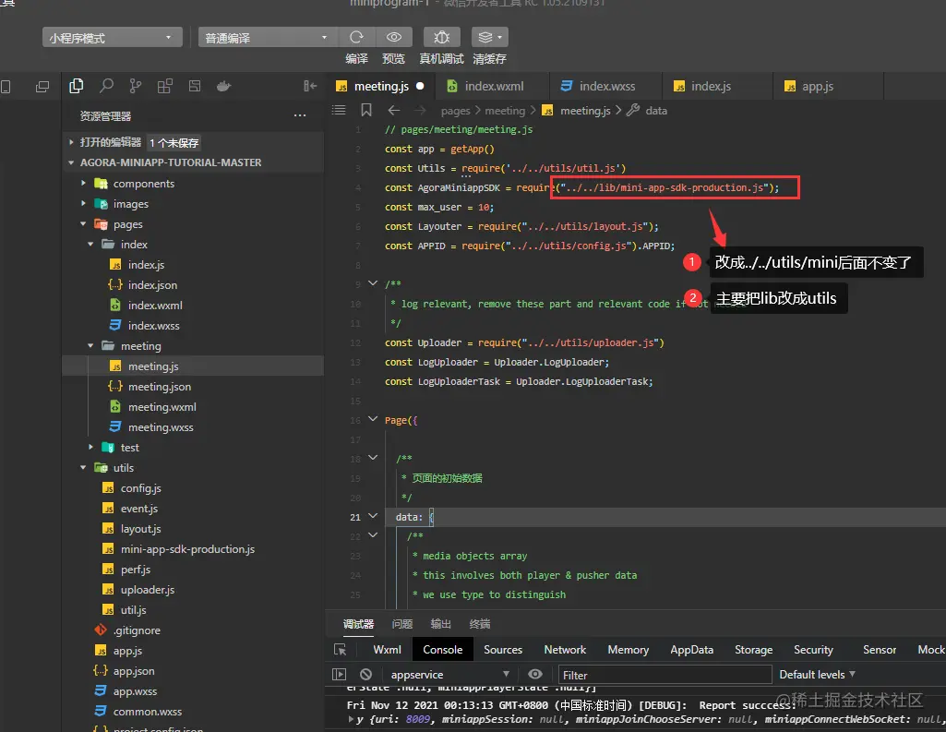The width and height of the screenshot is (946, 732).
Task: Expand the test folder
Action: 90,447
